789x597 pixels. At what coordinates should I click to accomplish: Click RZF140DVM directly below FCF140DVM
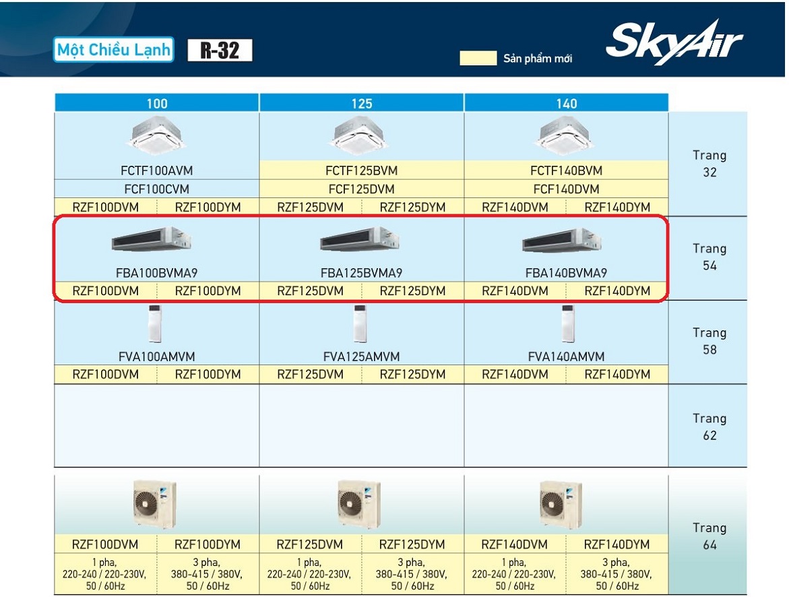(x=515, y=208)
